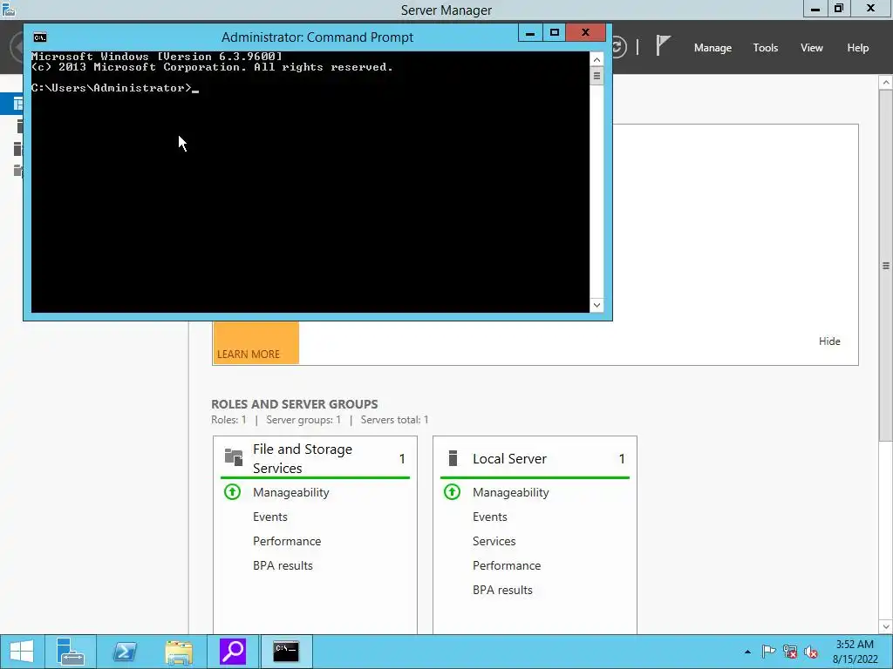Click Server Manager vertical scrollbar thumb
The width and height of the screenshot is (893, 669).
click(x=886, y=265)
